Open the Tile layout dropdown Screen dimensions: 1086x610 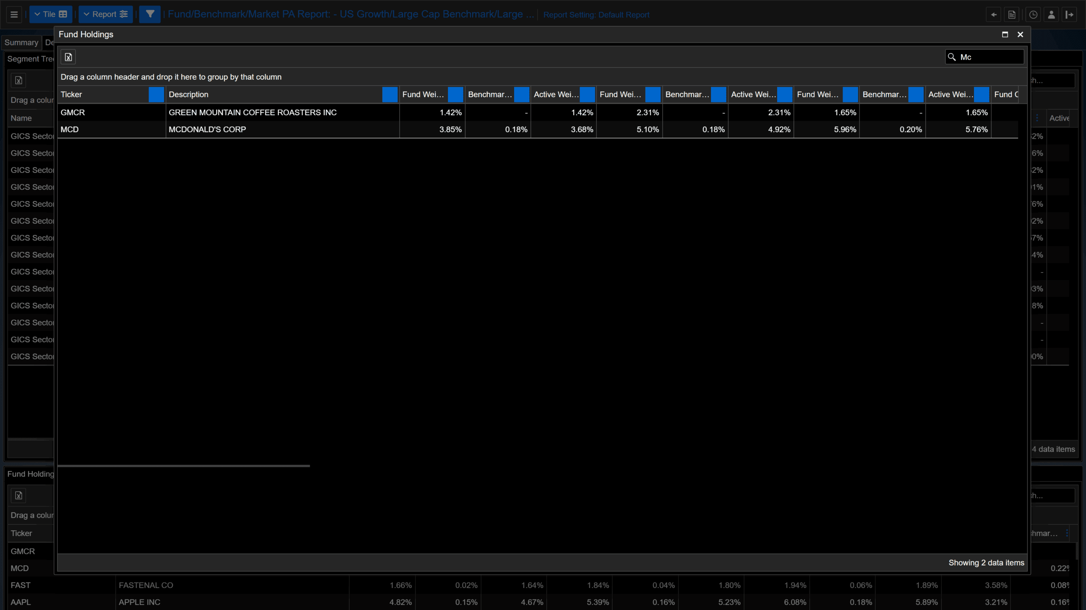click(x=51, y=14)
